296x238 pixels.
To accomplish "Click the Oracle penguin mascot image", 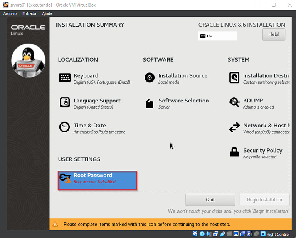I will click(28, 60).
